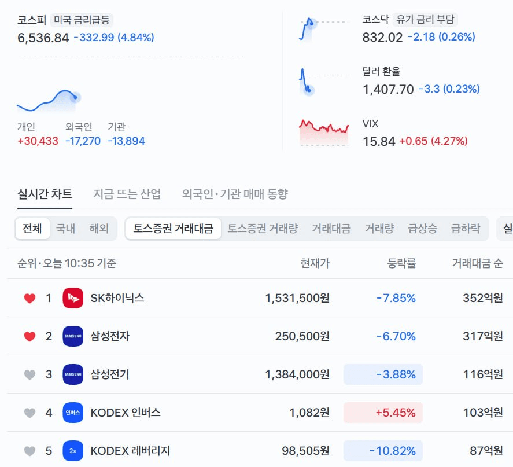Switch to 외국인·기관 매매 동향 tab
This screenshot has height=467, width=513.
(x=235, y=194)
